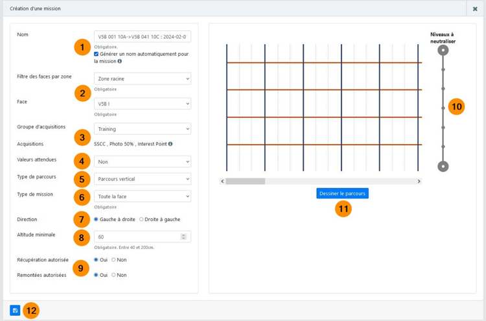
Task: Increase Altitude minimale with the stepper arrow
Action: tap(184, 235)
